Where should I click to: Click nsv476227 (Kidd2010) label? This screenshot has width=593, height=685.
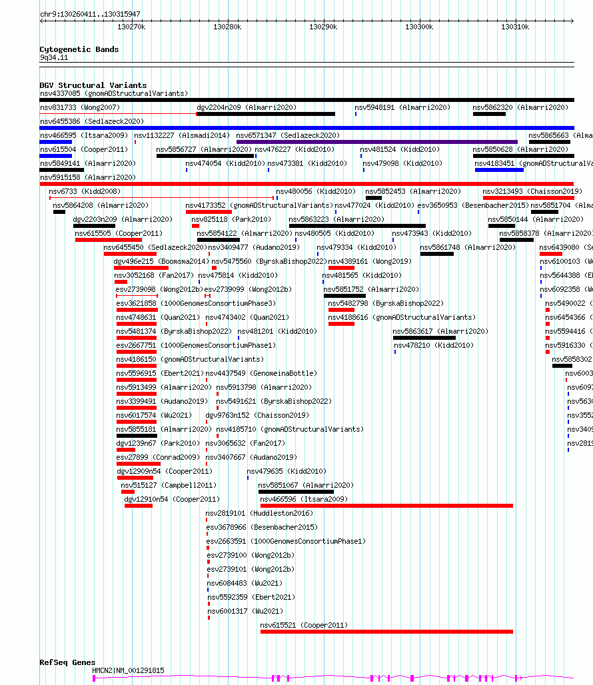click(295, 149)
